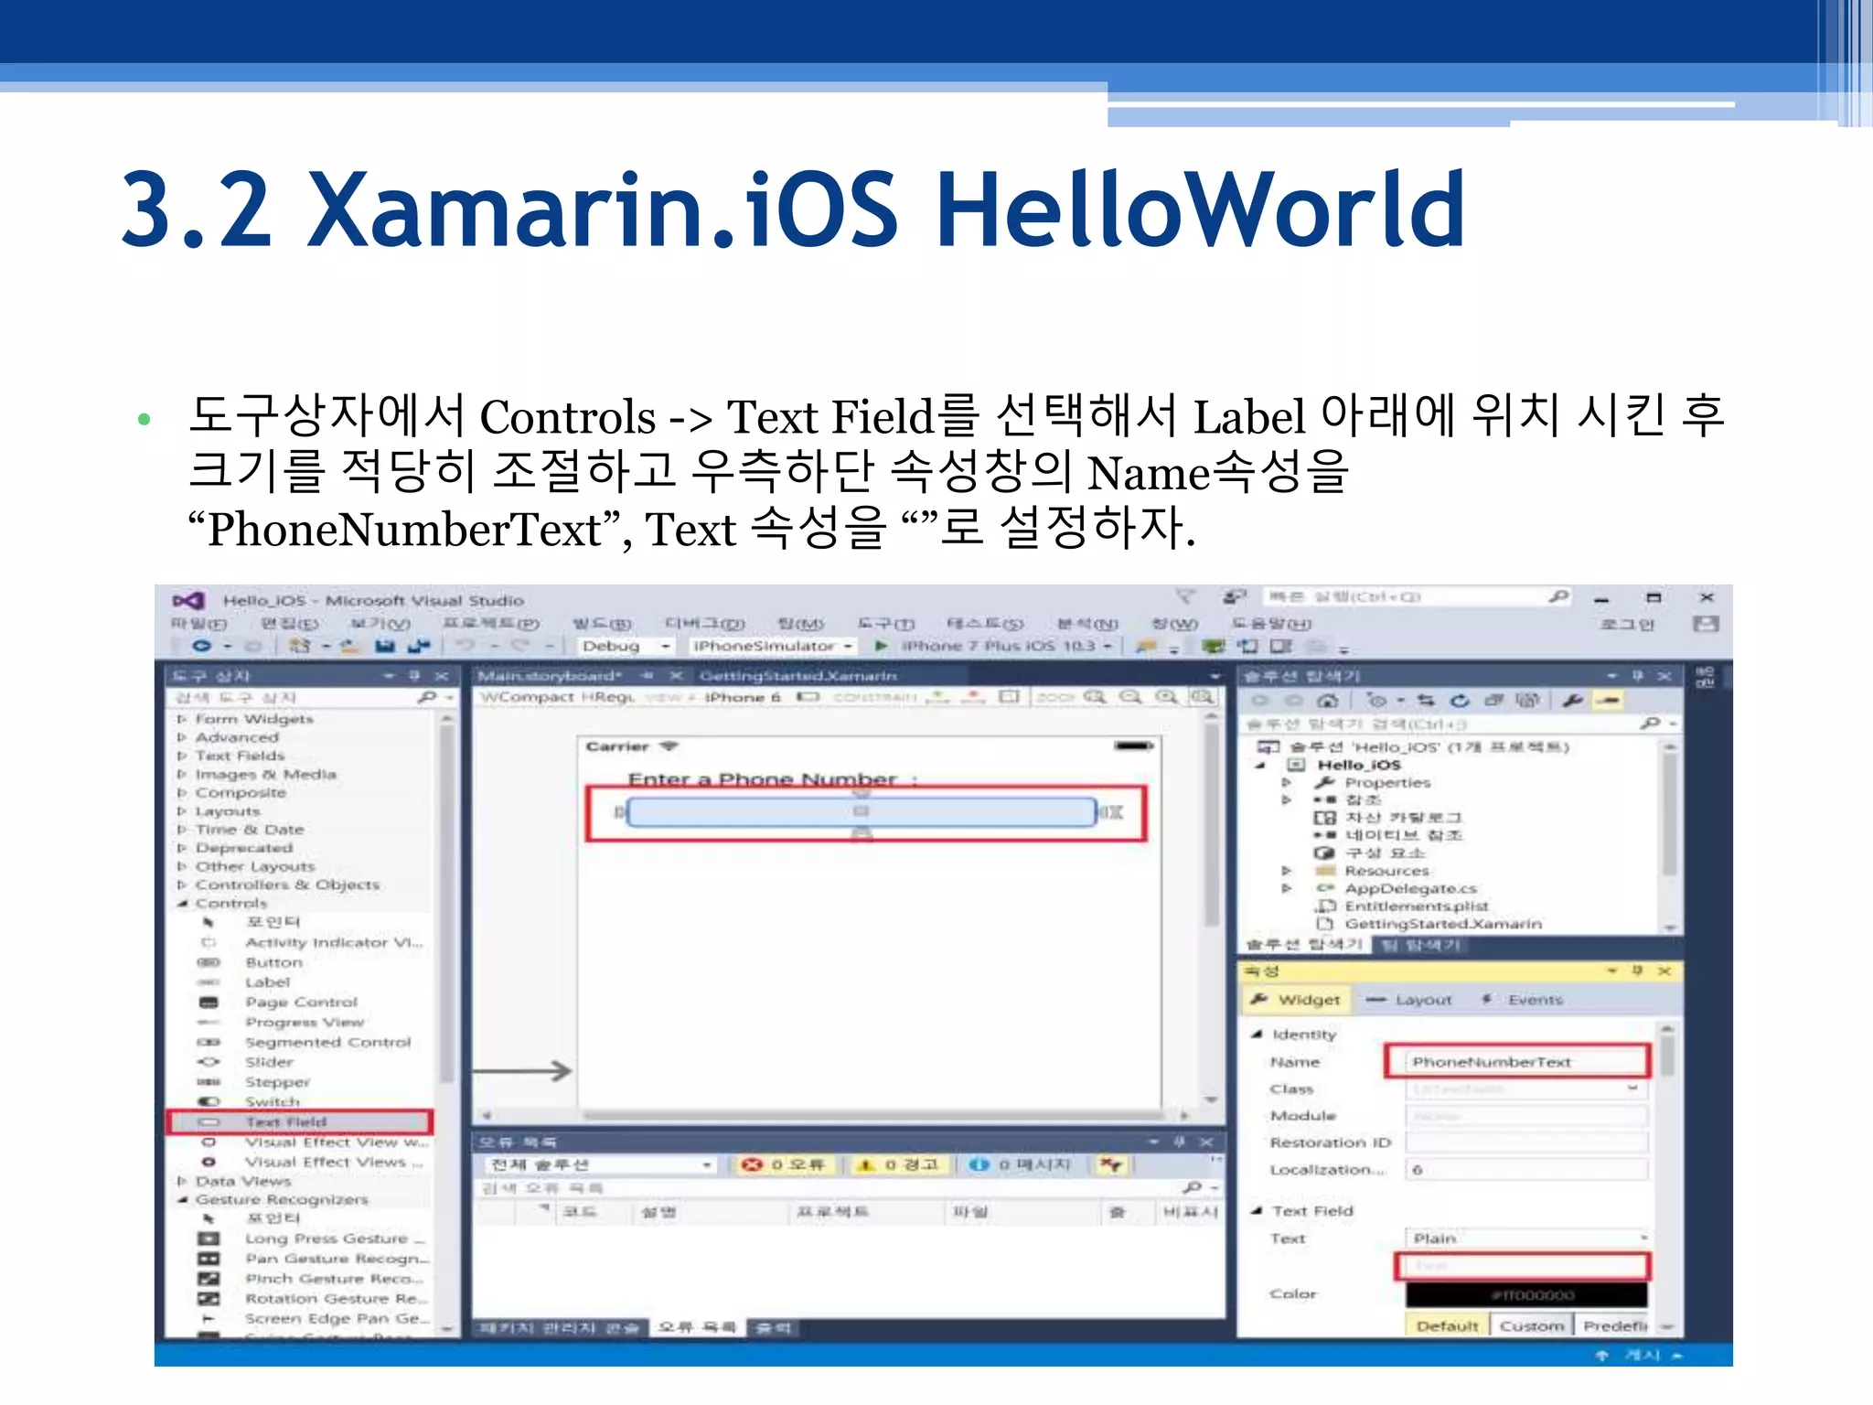Expand the Resources folder in the 솔루션 탐색기 tree
Image resolution: width=1873 pixels, height=1405 pixels.
click(1287, 871)
